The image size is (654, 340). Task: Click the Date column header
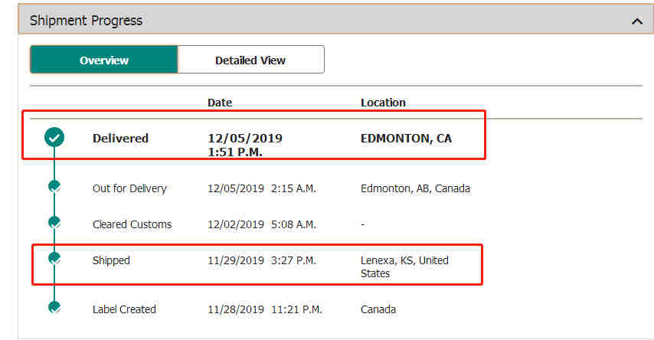pyautogui.click(x=220, y=103)
